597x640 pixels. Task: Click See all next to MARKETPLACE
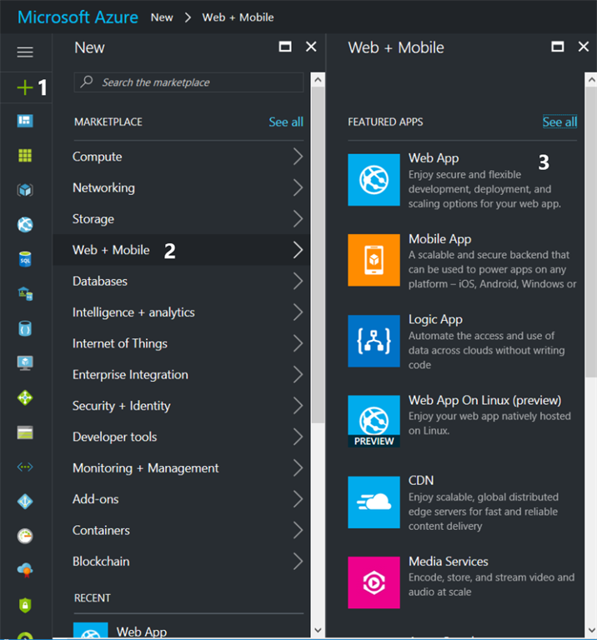tap(286, 122)
